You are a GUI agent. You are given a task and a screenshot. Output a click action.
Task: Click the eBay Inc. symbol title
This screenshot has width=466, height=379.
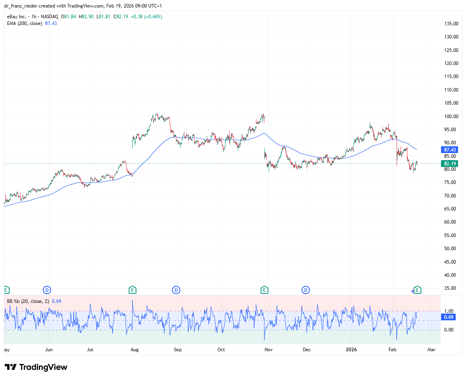click(17, 17)
